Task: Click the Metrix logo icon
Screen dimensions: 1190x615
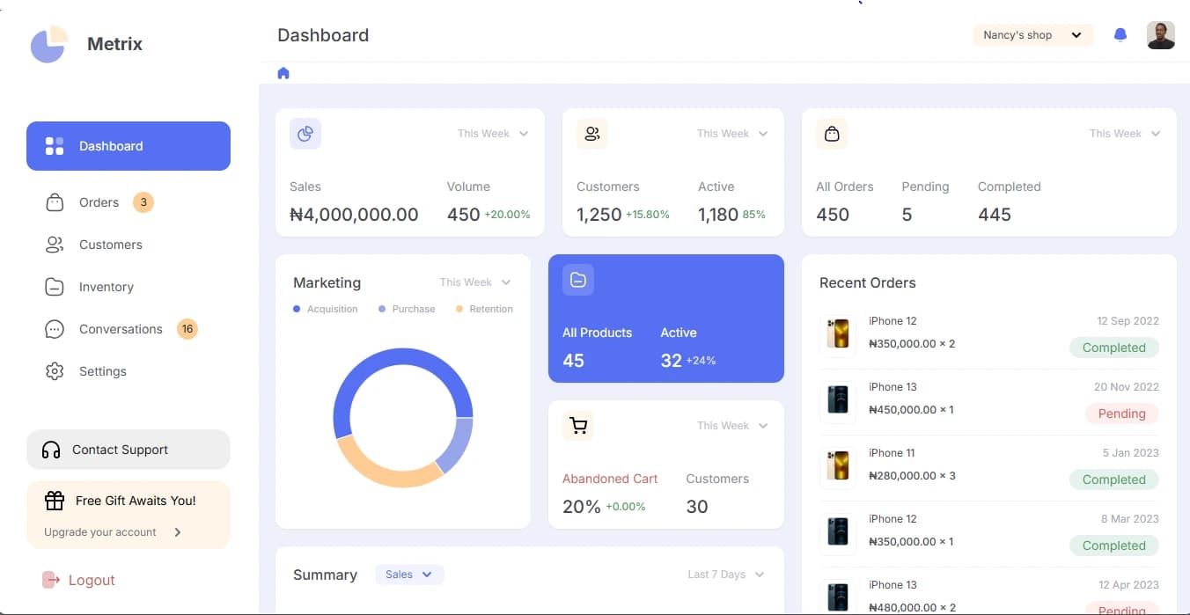Action: [49, 44]
